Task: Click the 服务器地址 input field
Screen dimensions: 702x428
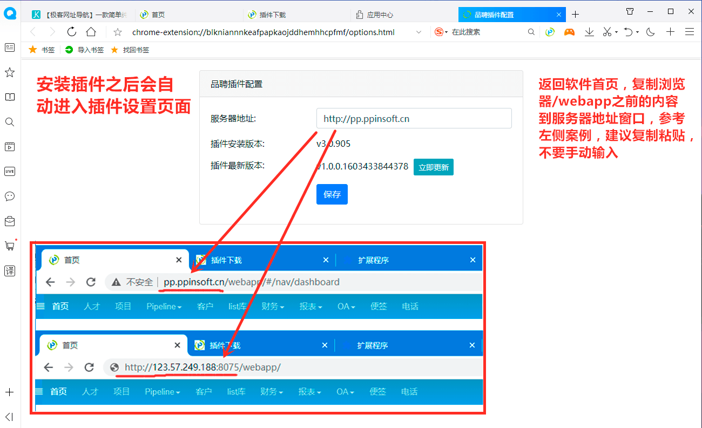Action: pos(414,118)
